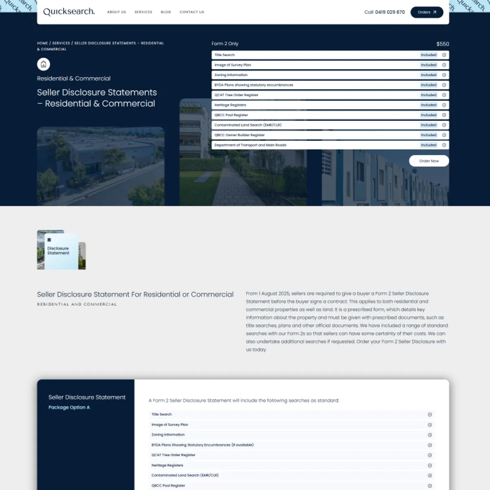
Task: Click the warehouse aerial photo
Action: tap(101, 166)
